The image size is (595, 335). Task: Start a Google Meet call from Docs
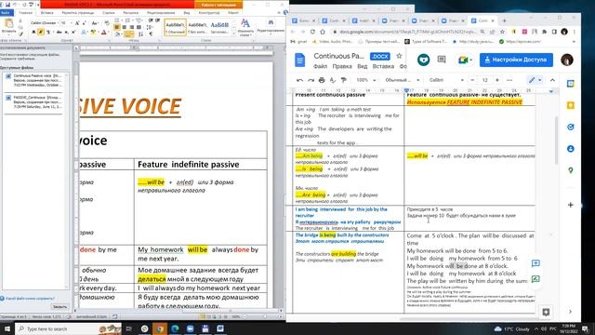465,60
